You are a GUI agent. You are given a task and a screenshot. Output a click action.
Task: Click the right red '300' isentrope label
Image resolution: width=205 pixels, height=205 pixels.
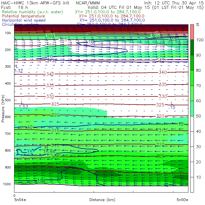coord(158,173)
